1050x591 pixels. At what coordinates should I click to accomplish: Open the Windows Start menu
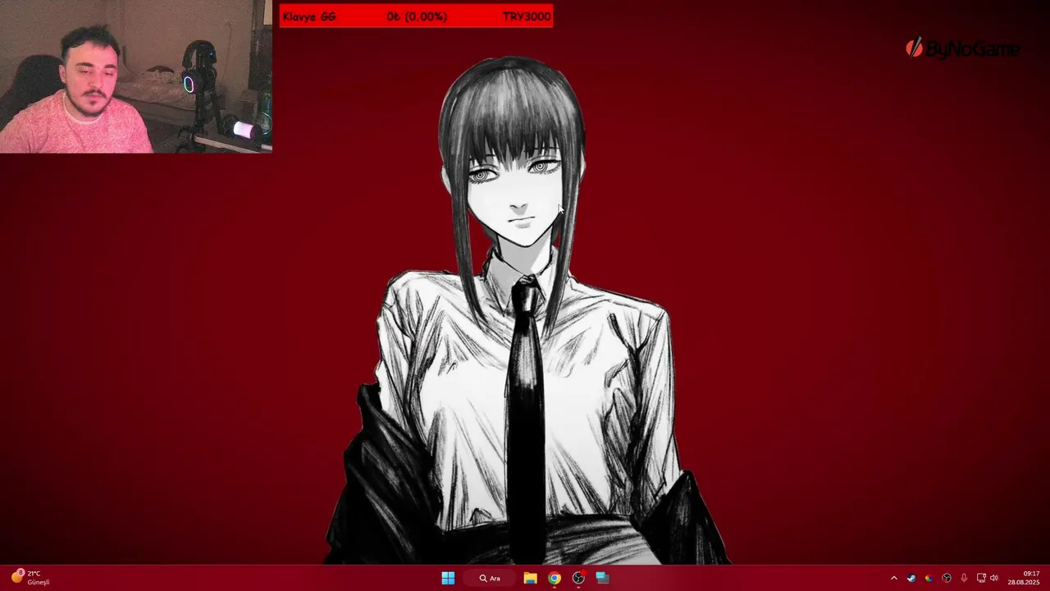point(448,578)
